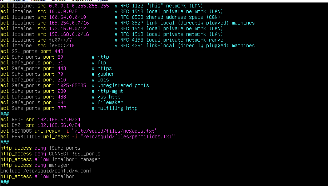Screen dimensions: 328x186
Task: Click the gopher port comment
Action: [x=106, y=74]
